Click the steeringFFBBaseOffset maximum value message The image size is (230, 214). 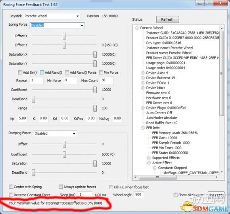(55, 203)
